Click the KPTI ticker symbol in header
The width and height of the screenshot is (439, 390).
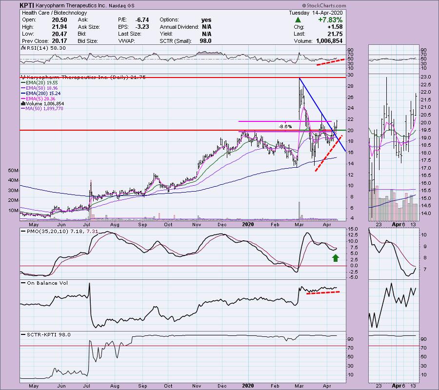click(x=27, y=5)
